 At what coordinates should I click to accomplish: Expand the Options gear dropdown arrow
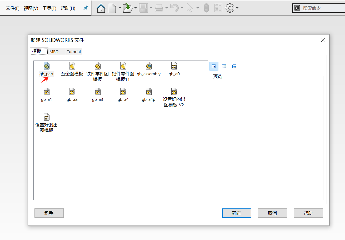tap(237, 8)
